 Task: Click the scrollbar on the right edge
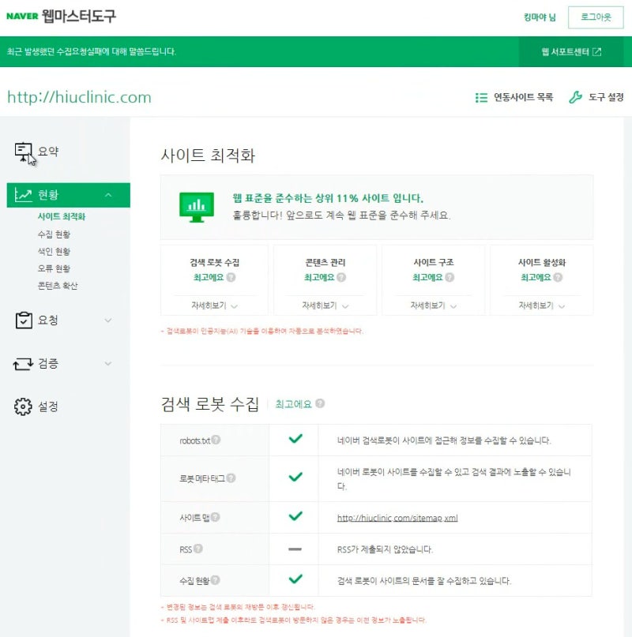626,316
